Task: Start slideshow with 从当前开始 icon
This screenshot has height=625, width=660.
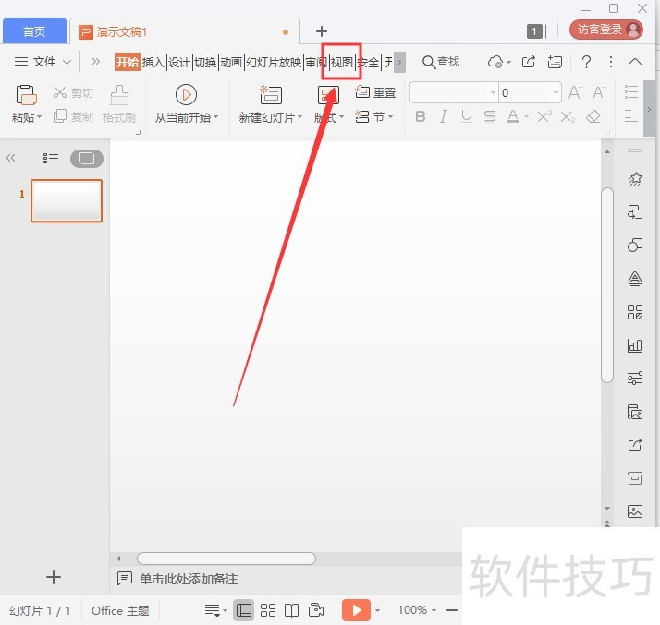Action: tap(186, 94)
